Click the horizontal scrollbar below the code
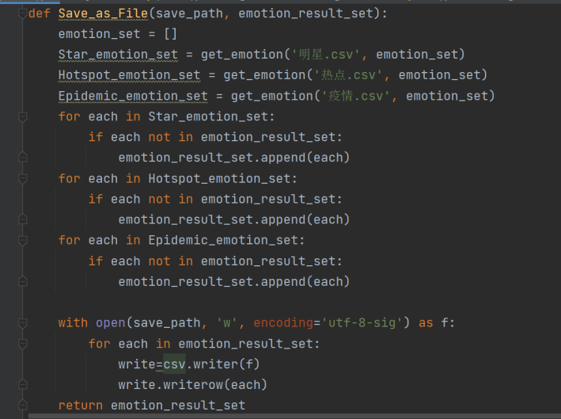561x419 pixels. (x=294, y=416)
